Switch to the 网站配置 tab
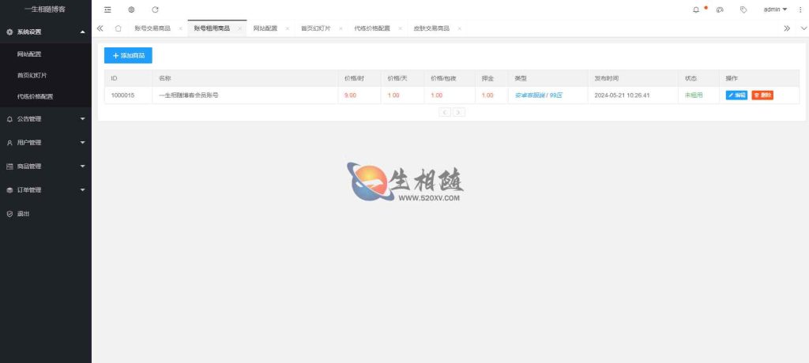Screen dimensions: 809x363 pos(265,28)
